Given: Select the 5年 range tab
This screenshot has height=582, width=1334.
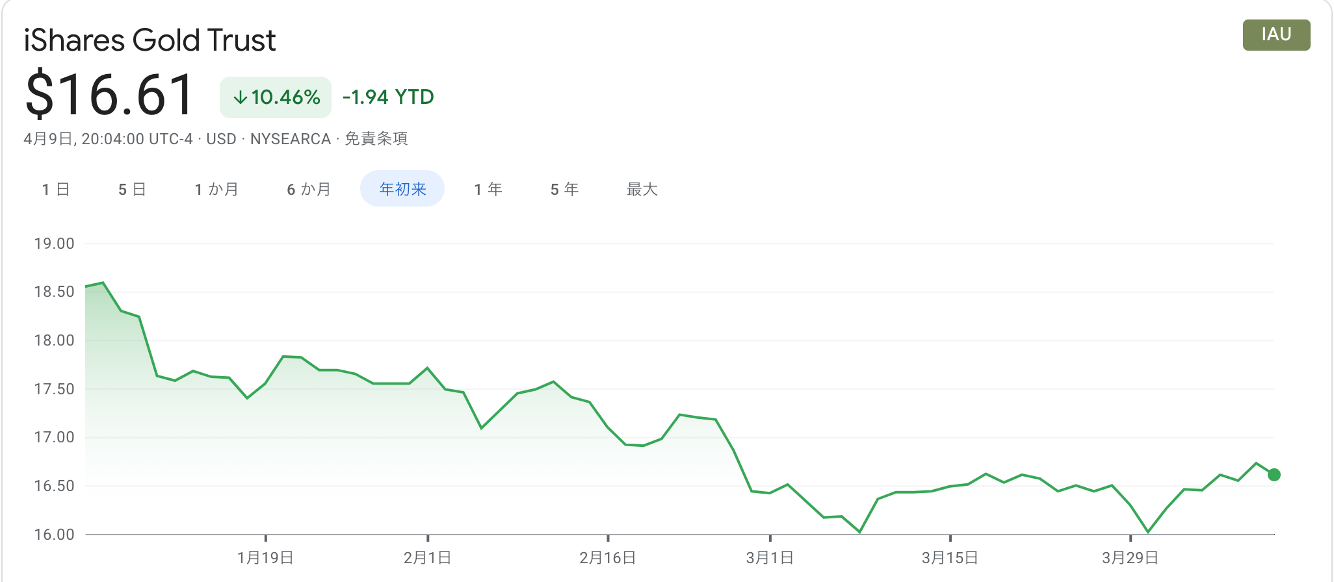Looking at the screenshot, I should tap(564, 189).
